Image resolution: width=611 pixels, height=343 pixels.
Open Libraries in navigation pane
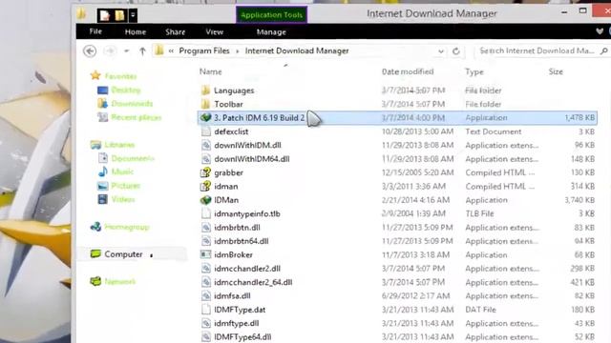119,145
